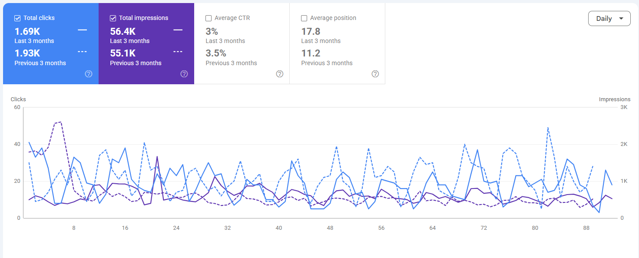Click the impressions spike near day 20

point(157,157)
